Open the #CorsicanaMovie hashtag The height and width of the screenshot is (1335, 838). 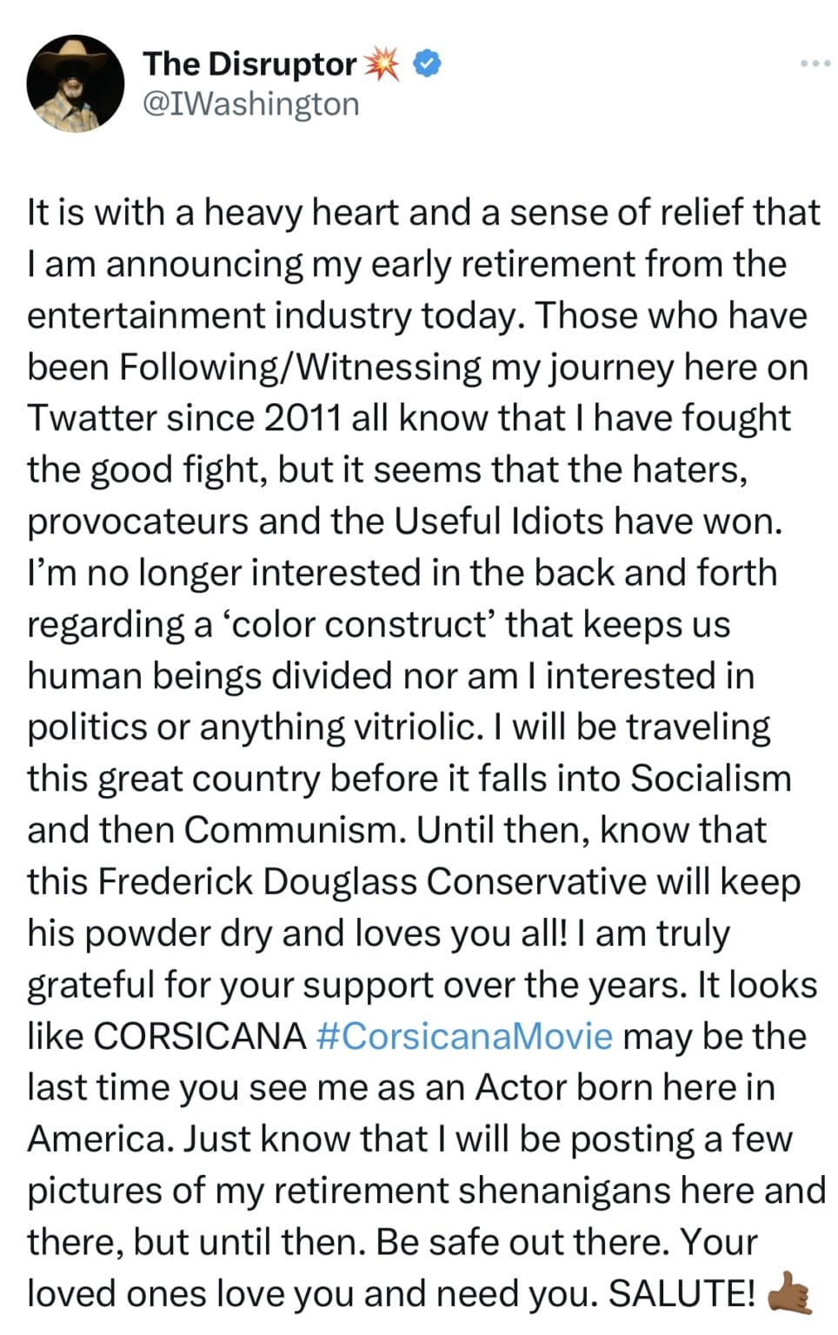[465, 1036]
